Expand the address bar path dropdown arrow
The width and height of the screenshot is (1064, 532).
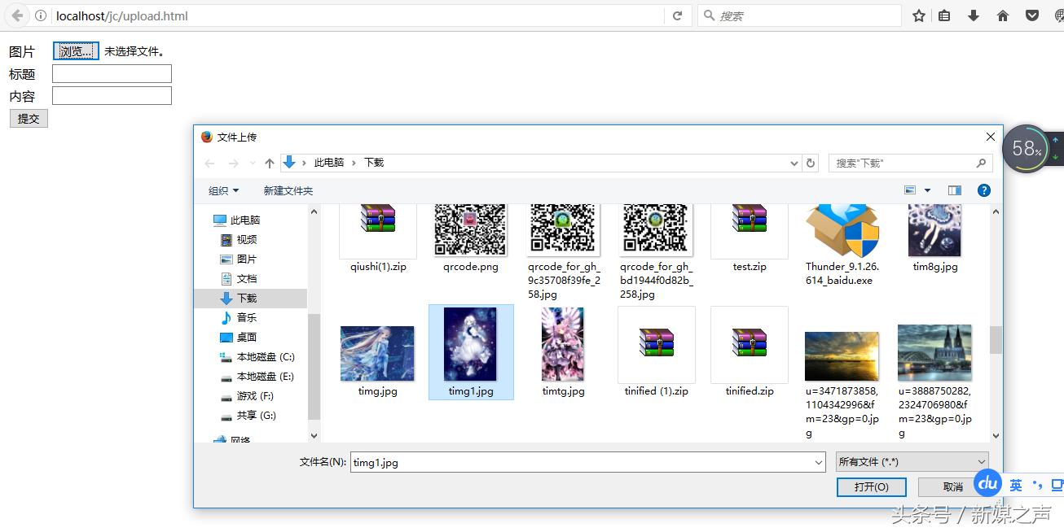(x=794, y=163)
